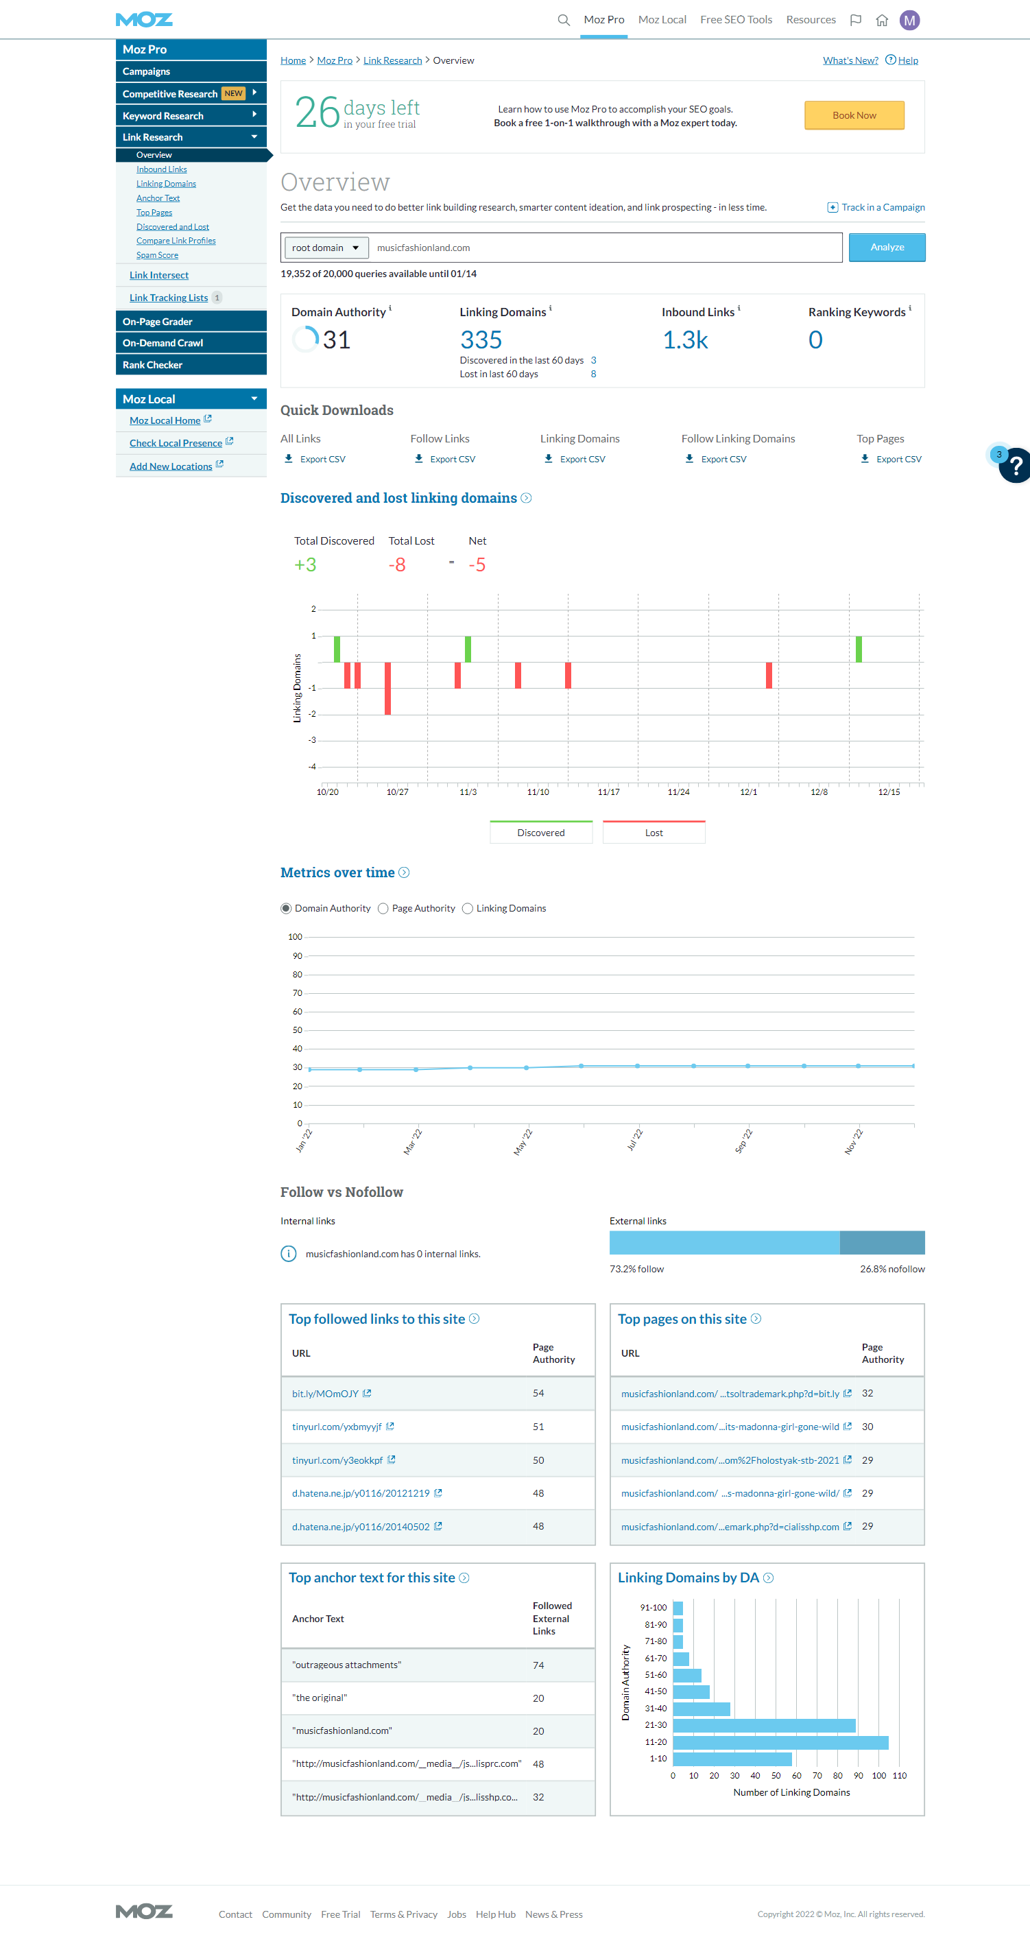This screenshot has width=1030, height=1950.
Task: Open Rank Checker in sidebar
Action: click(191, 365)
